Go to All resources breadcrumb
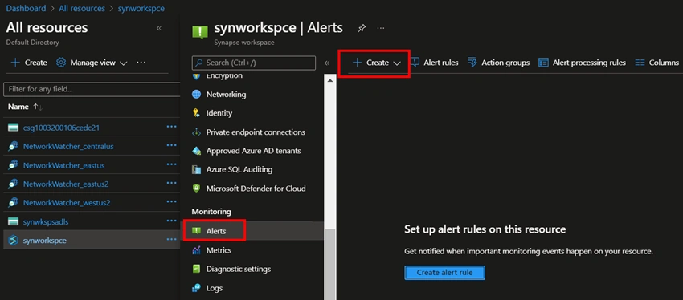This screenshot has width=683, height=300. (x=82, y=8)
